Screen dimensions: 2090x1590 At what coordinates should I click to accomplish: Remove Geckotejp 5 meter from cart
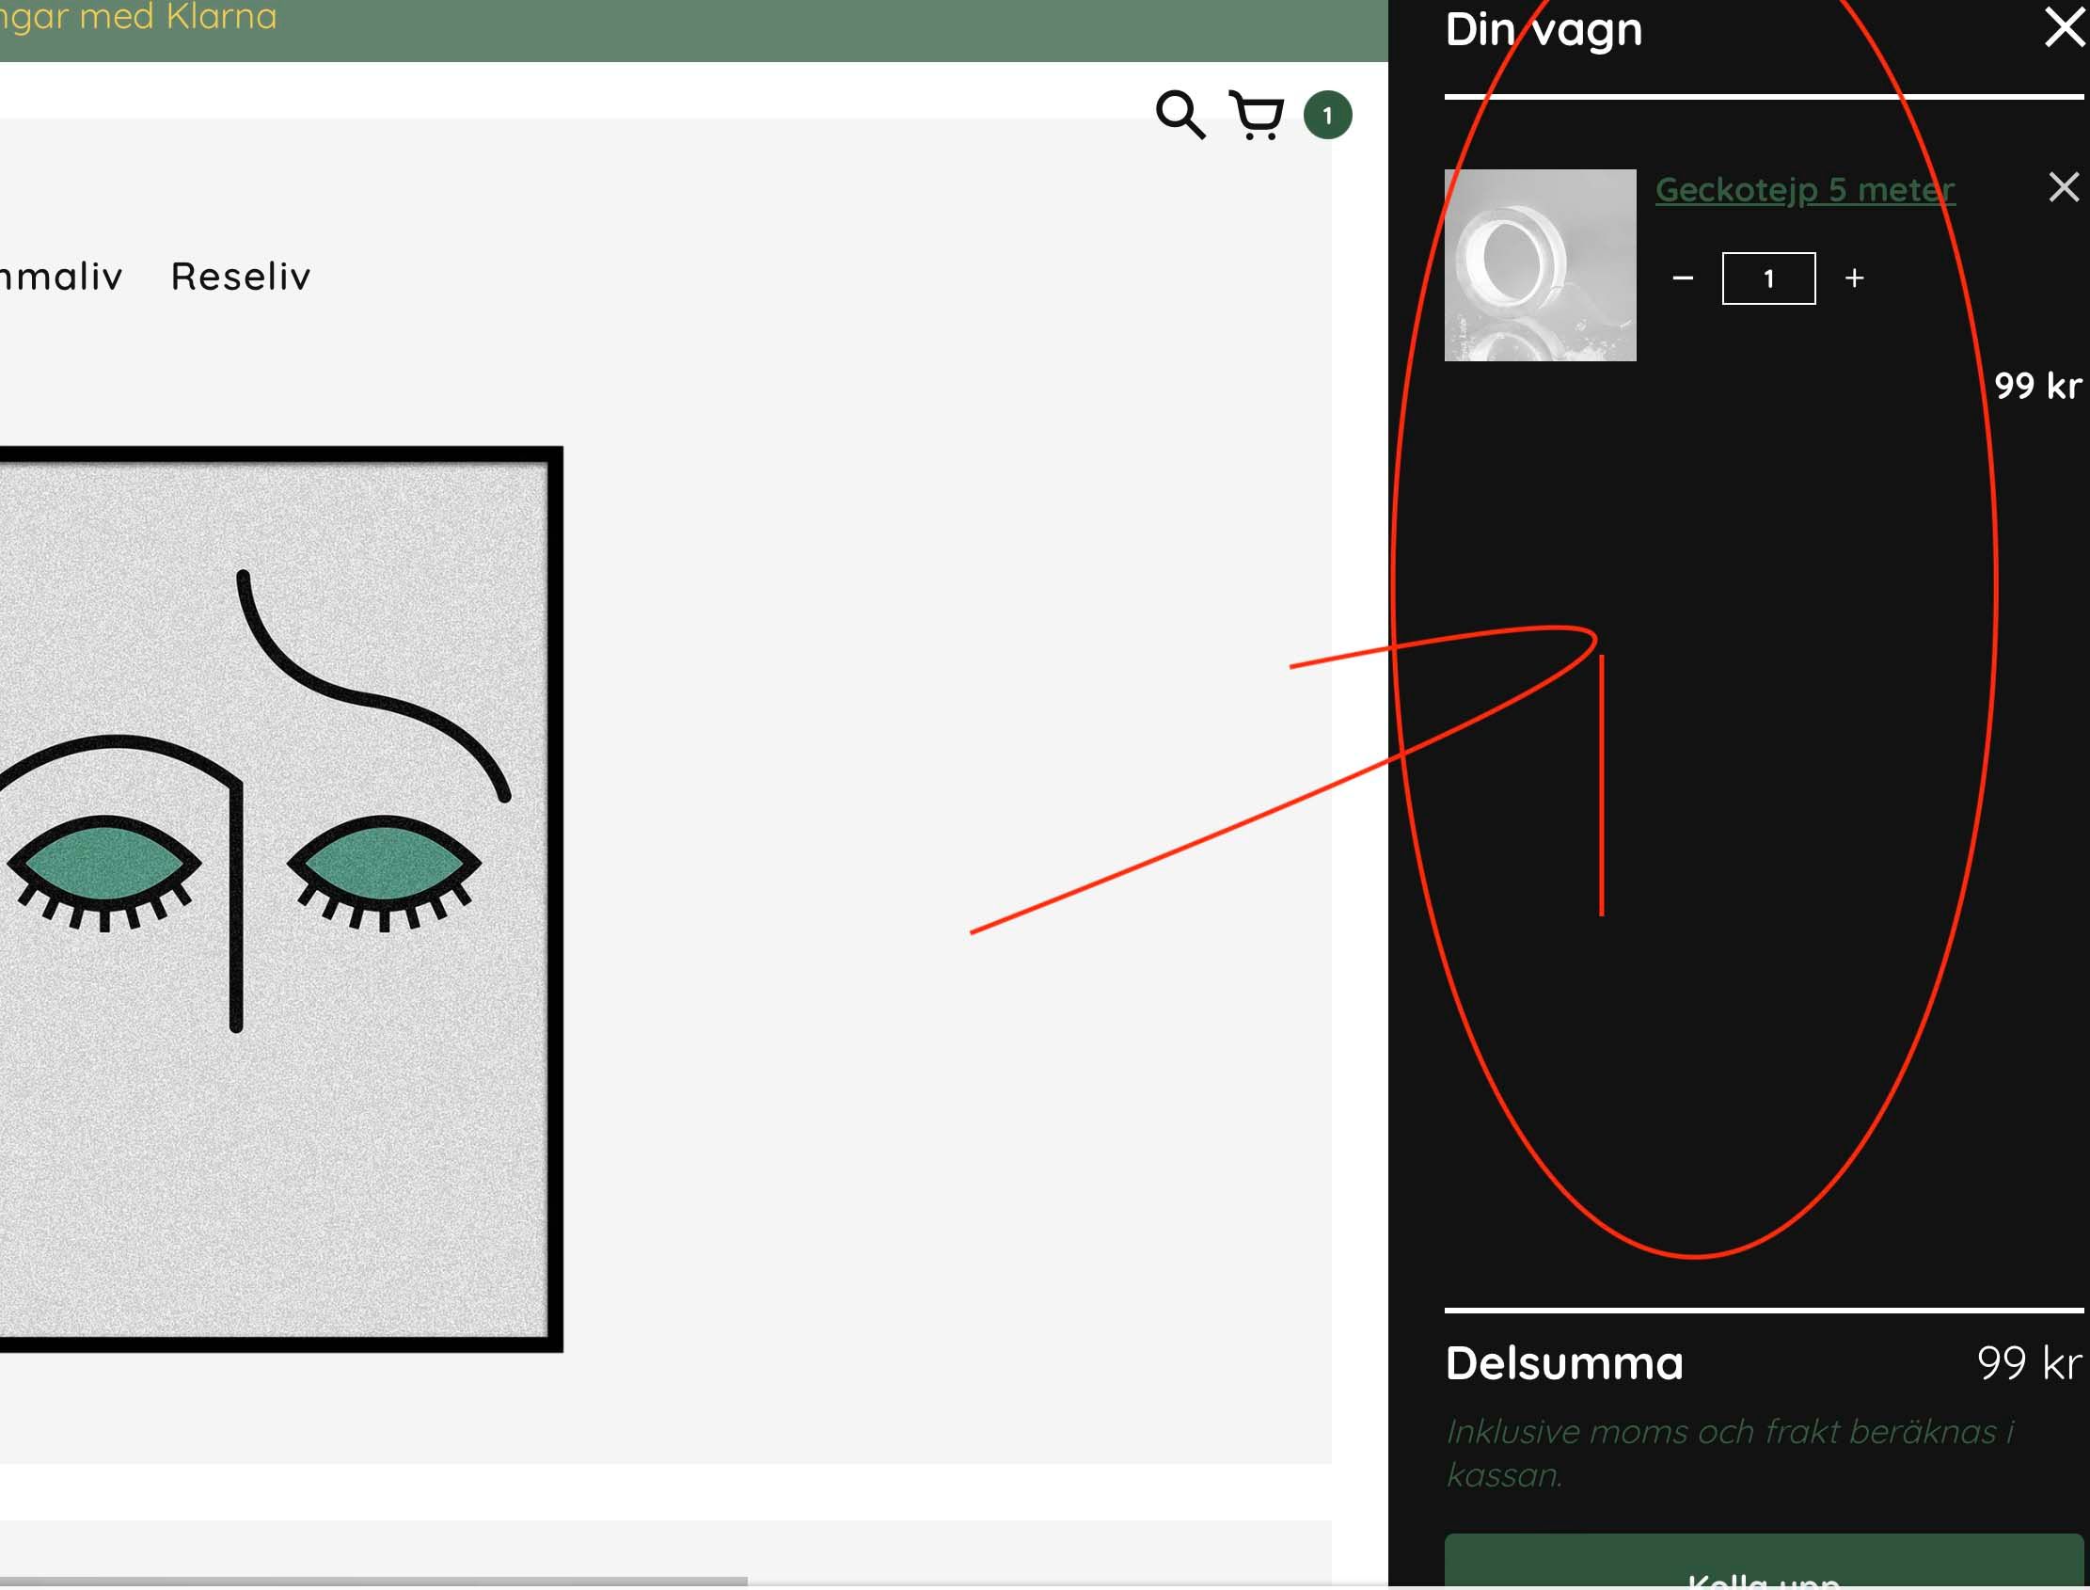[2064, 187]
